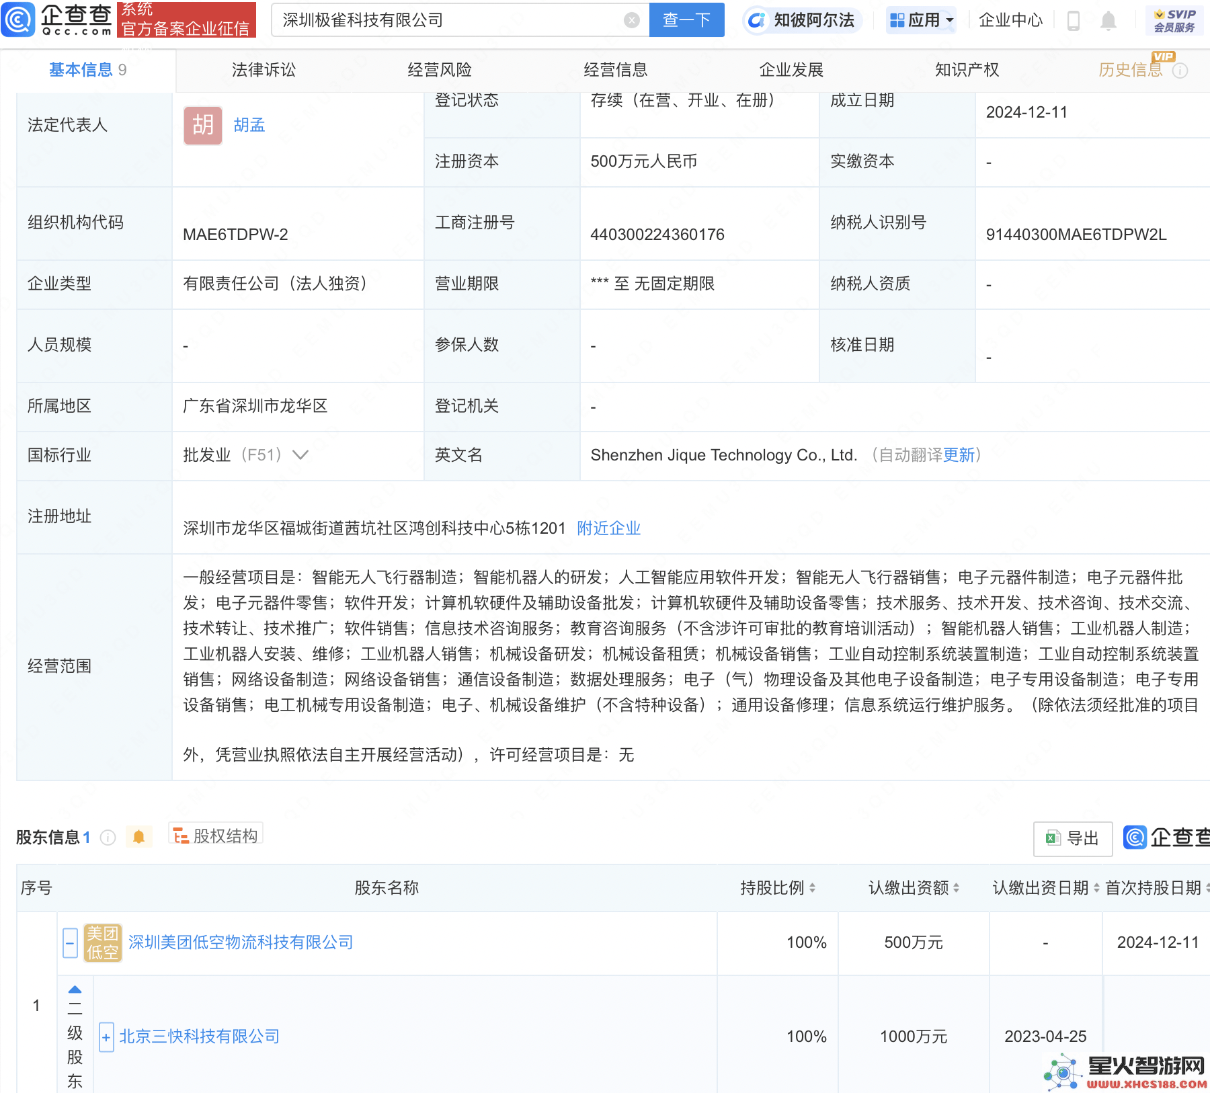Sort by 持股比例 column arrows
The height and width of the screenshot is (1093, 1210).
(813, 888)
